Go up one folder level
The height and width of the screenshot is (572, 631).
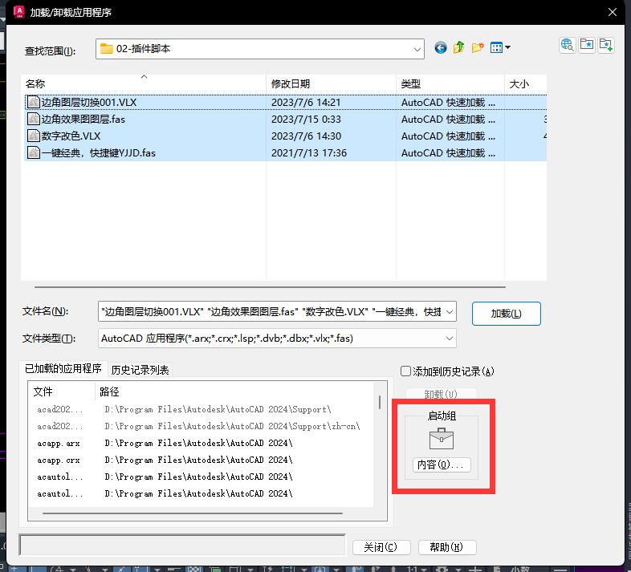[x=458, y=48]
